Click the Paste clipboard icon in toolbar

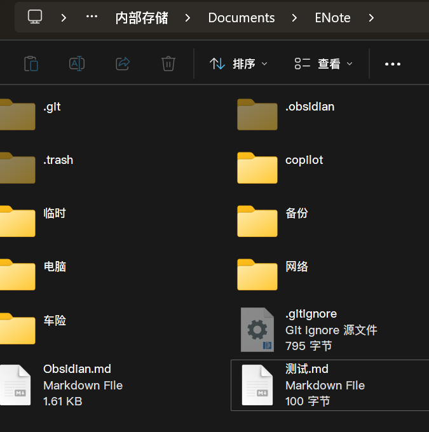click(x=31, y=64)
